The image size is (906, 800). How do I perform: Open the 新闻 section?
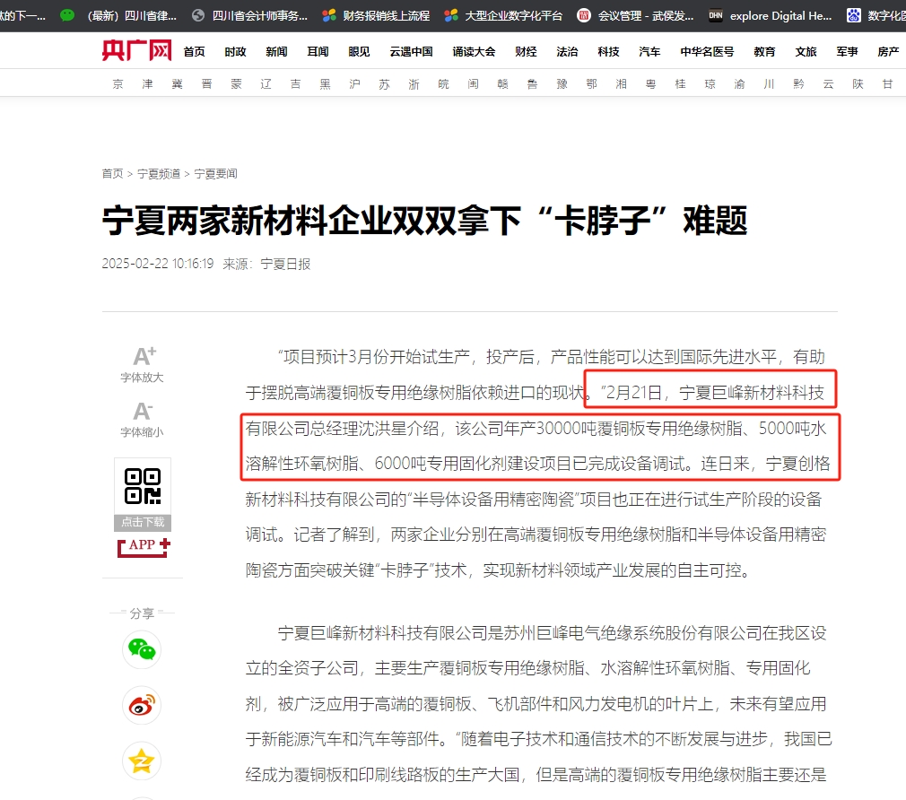tap(276, 51)
